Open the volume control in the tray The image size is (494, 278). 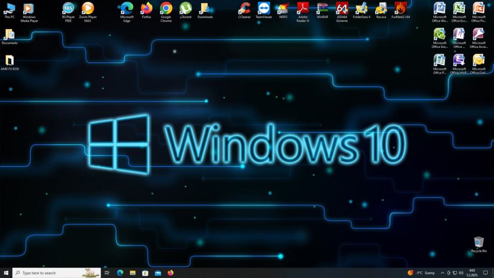click(461, 273)
